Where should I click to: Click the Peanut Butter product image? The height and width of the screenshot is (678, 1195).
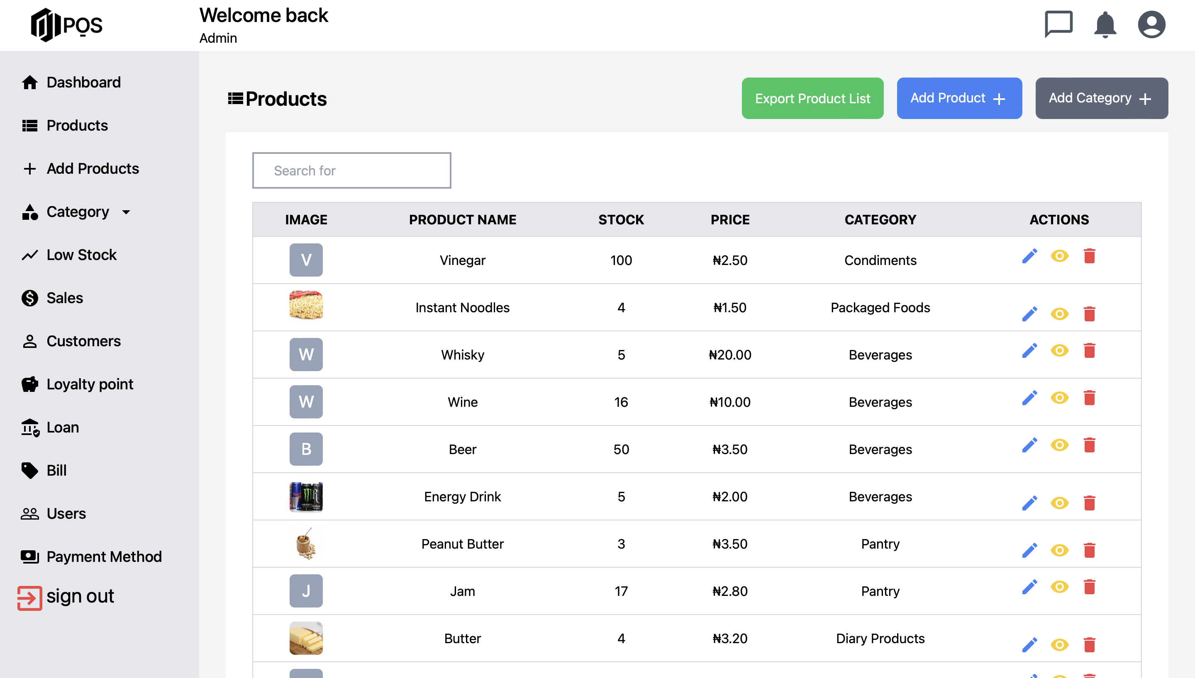[306, 544]
